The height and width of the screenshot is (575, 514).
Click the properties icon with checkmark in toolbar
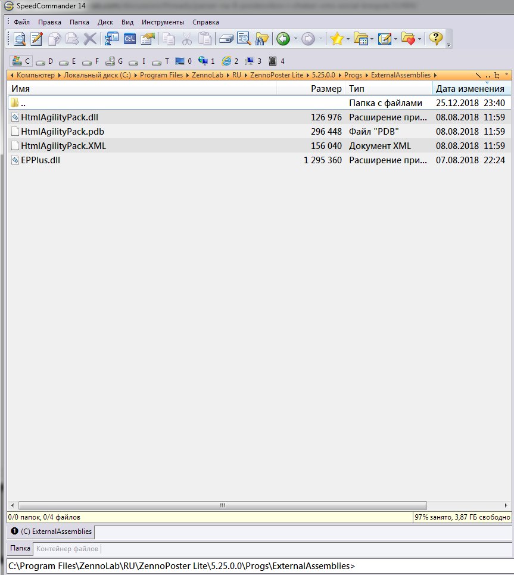click(x=148, y=39)
